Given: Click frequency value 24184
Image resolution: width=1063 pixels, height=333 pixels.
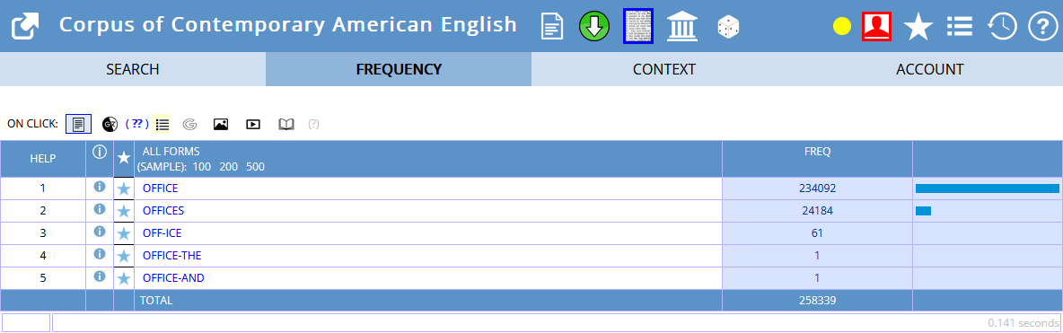Looking at the screenshot, I should [817, 211].
